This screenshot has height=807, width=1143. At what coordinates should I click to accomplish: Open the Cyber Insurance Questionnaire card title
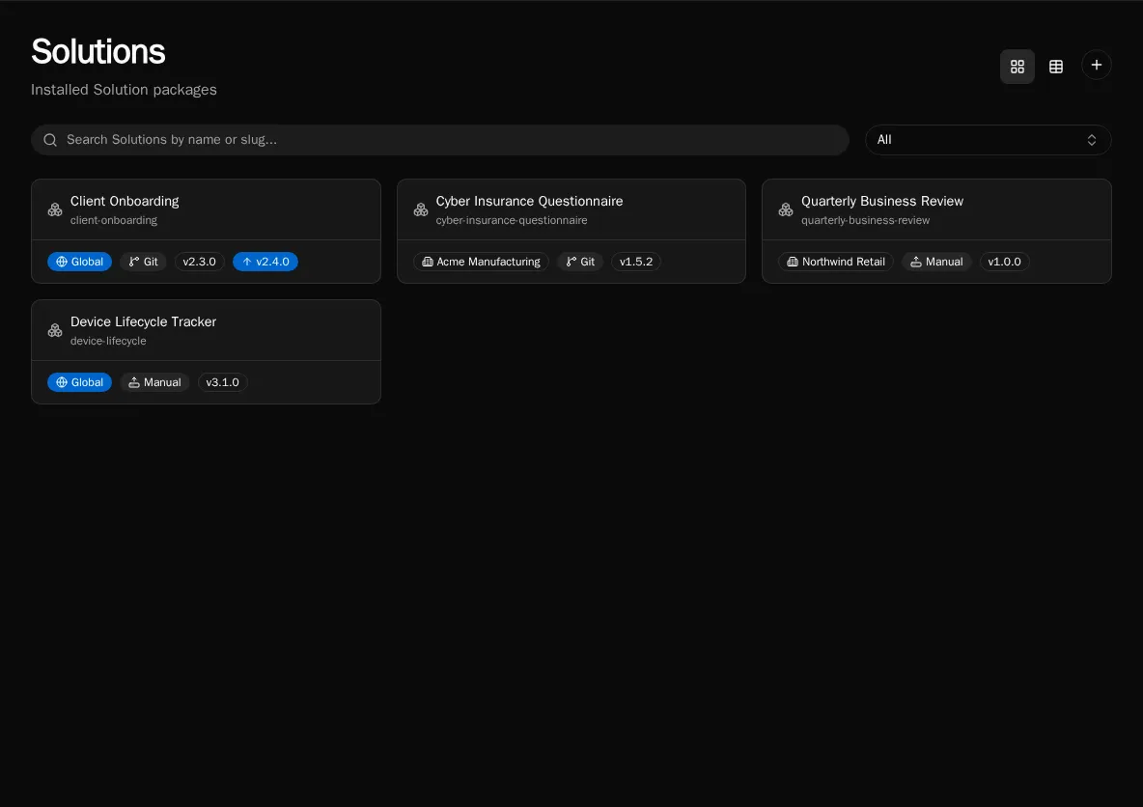[529, 201]
